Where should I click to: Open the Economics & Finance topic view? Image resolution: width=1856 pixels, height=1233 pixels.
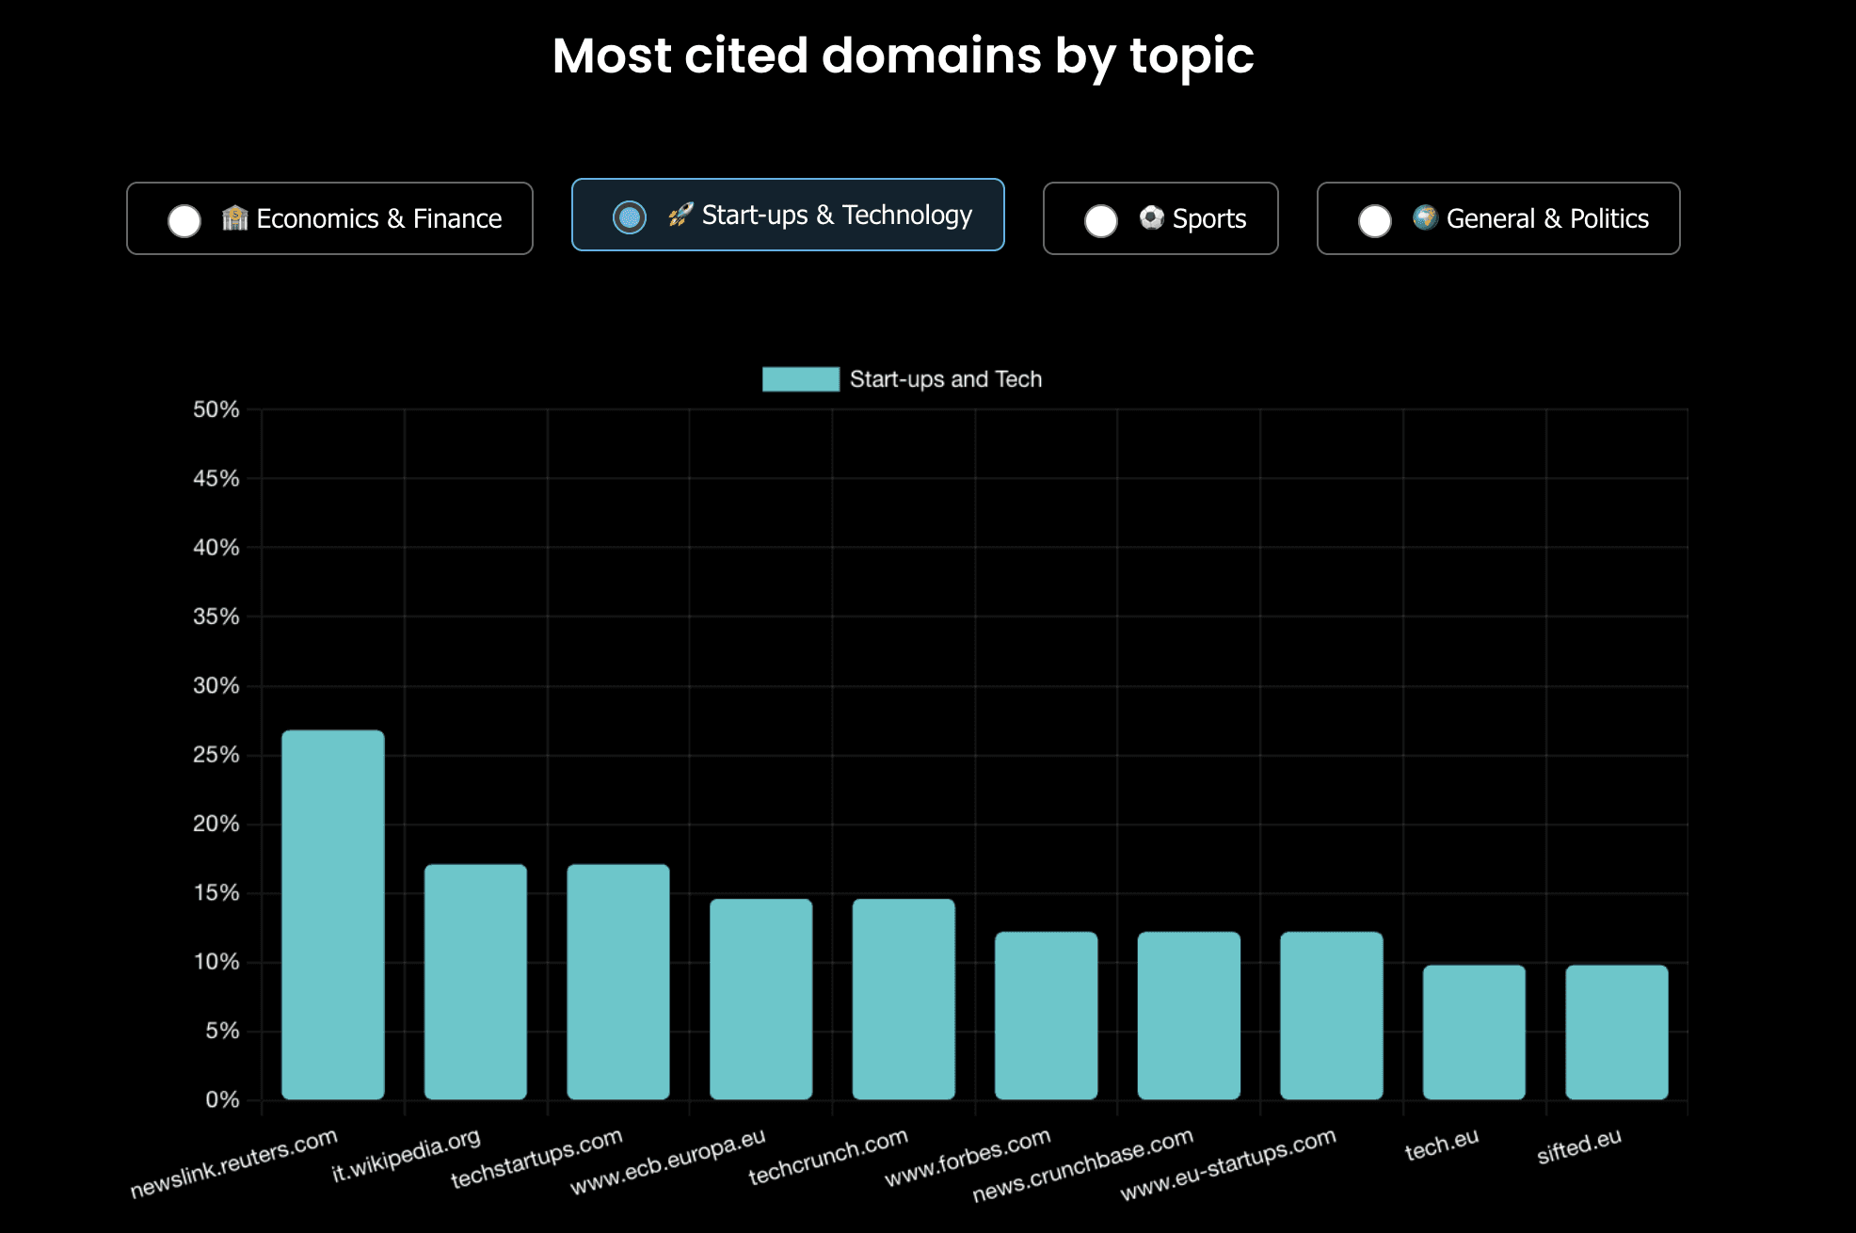click(x=329, y=218)
